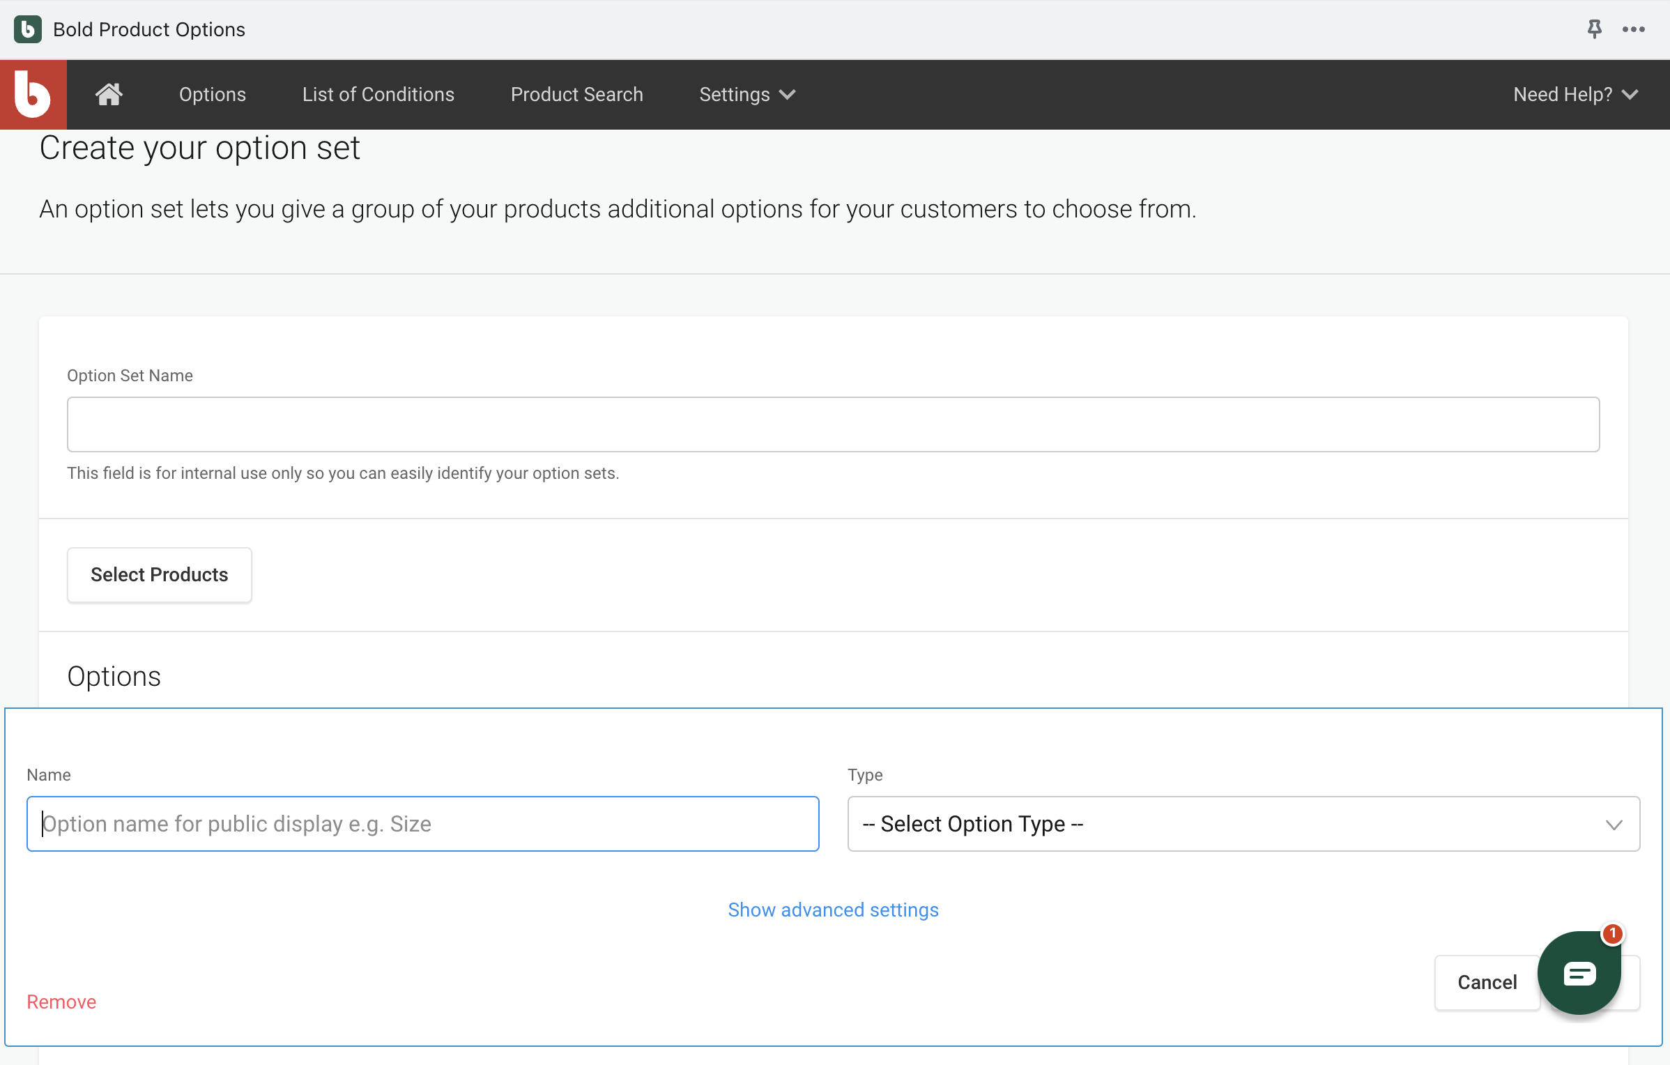Click the List of Conditions tab
This screenshot has height=1065, width=1670.
click(377, 93)
